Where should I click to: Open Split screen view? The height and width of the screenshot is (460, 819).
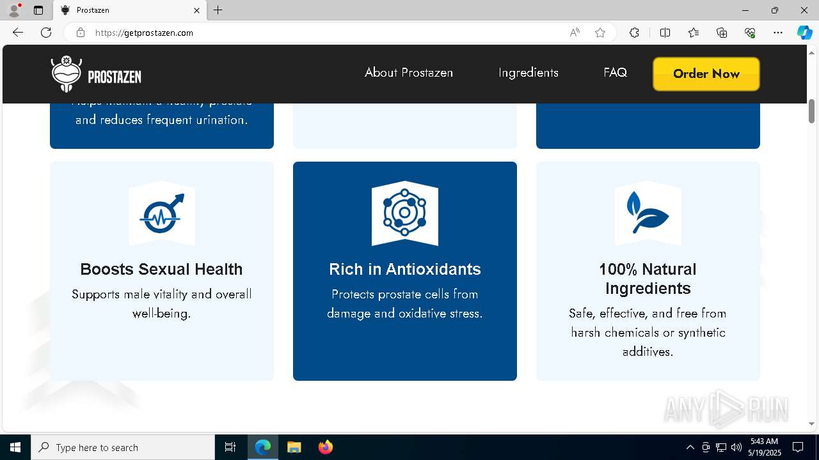(665, 33)
